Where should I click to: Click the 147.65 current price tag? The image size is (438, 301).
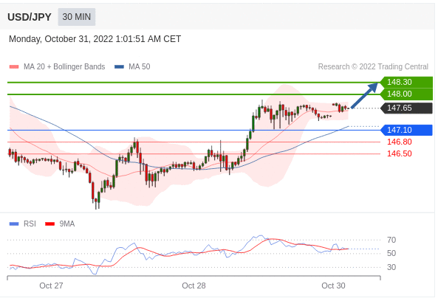pos(406,108)
